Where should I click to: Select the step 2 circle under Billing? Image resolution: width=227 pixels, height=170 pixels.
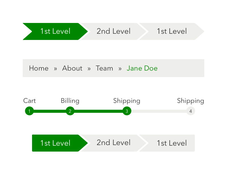[x=70, y=111]
